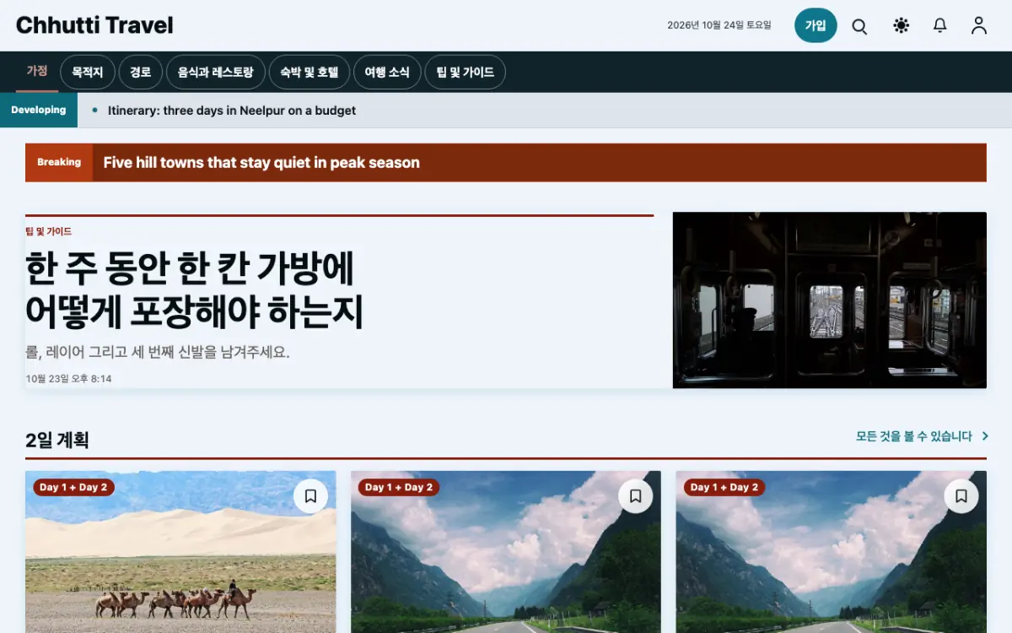This screenshot has height=633, width=1012.
Task: Click the timestamp 10월 23일 오후 8:14
Action: (x=68, y=378)
